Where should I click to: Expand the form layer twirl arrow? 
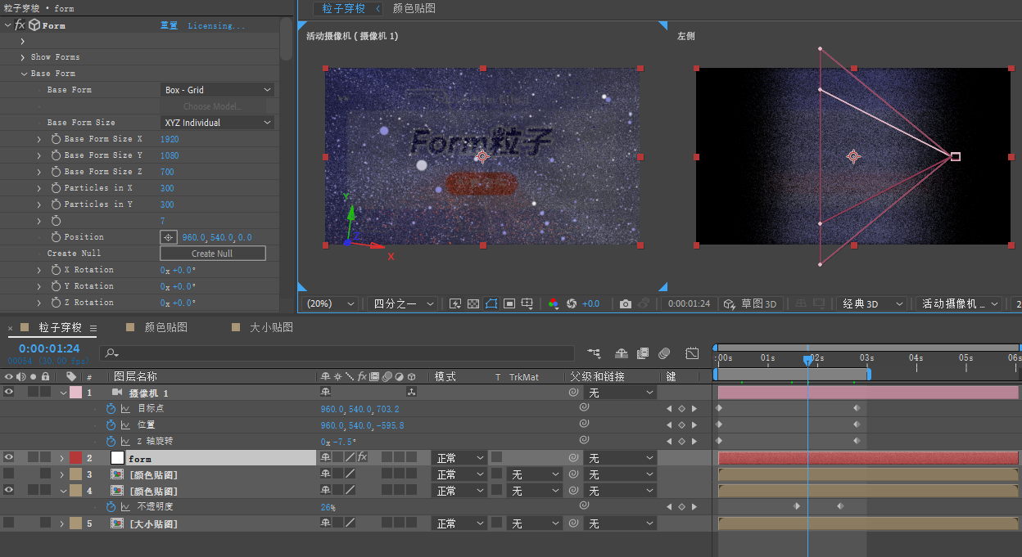click(x=62, y=458)
